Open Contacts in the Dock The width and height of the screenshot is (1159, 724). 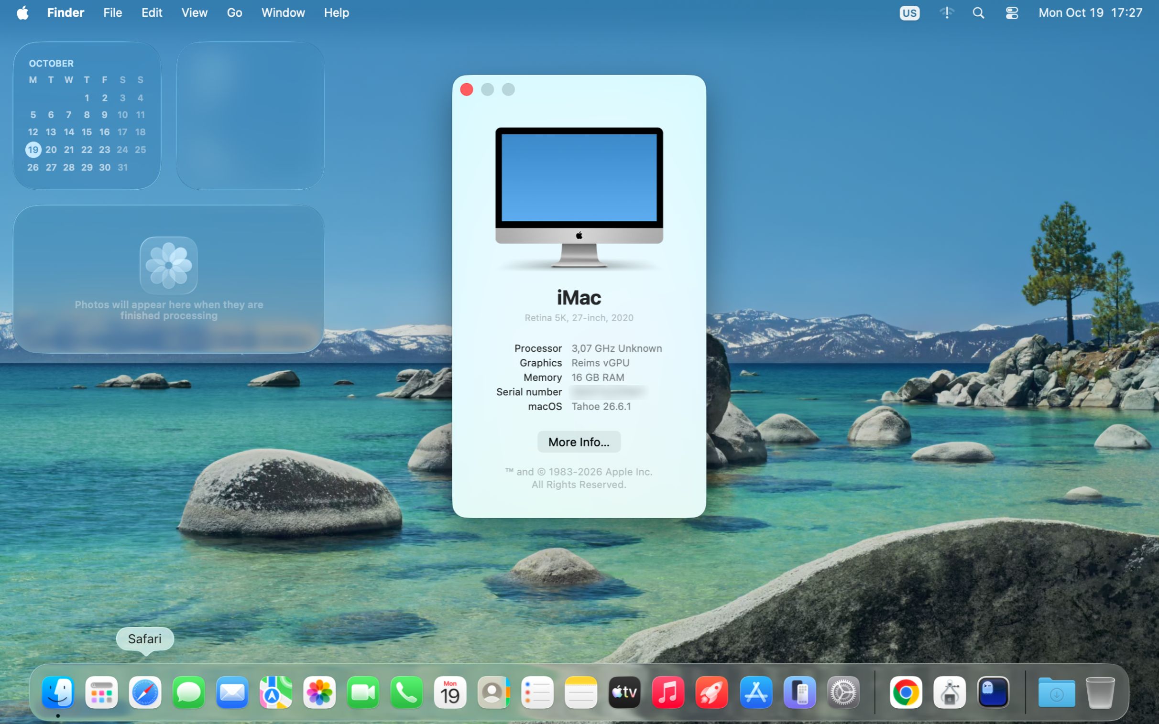coord(494,692)
